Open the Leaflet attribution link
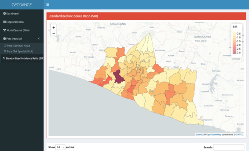 199,135
